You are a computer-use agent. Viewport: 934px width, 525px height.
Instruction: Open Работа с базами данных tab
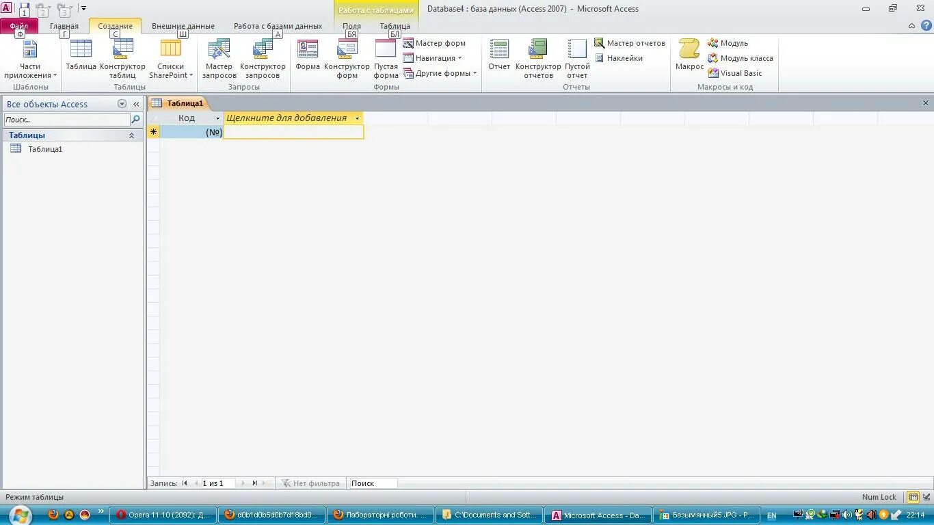pos(278,26)
